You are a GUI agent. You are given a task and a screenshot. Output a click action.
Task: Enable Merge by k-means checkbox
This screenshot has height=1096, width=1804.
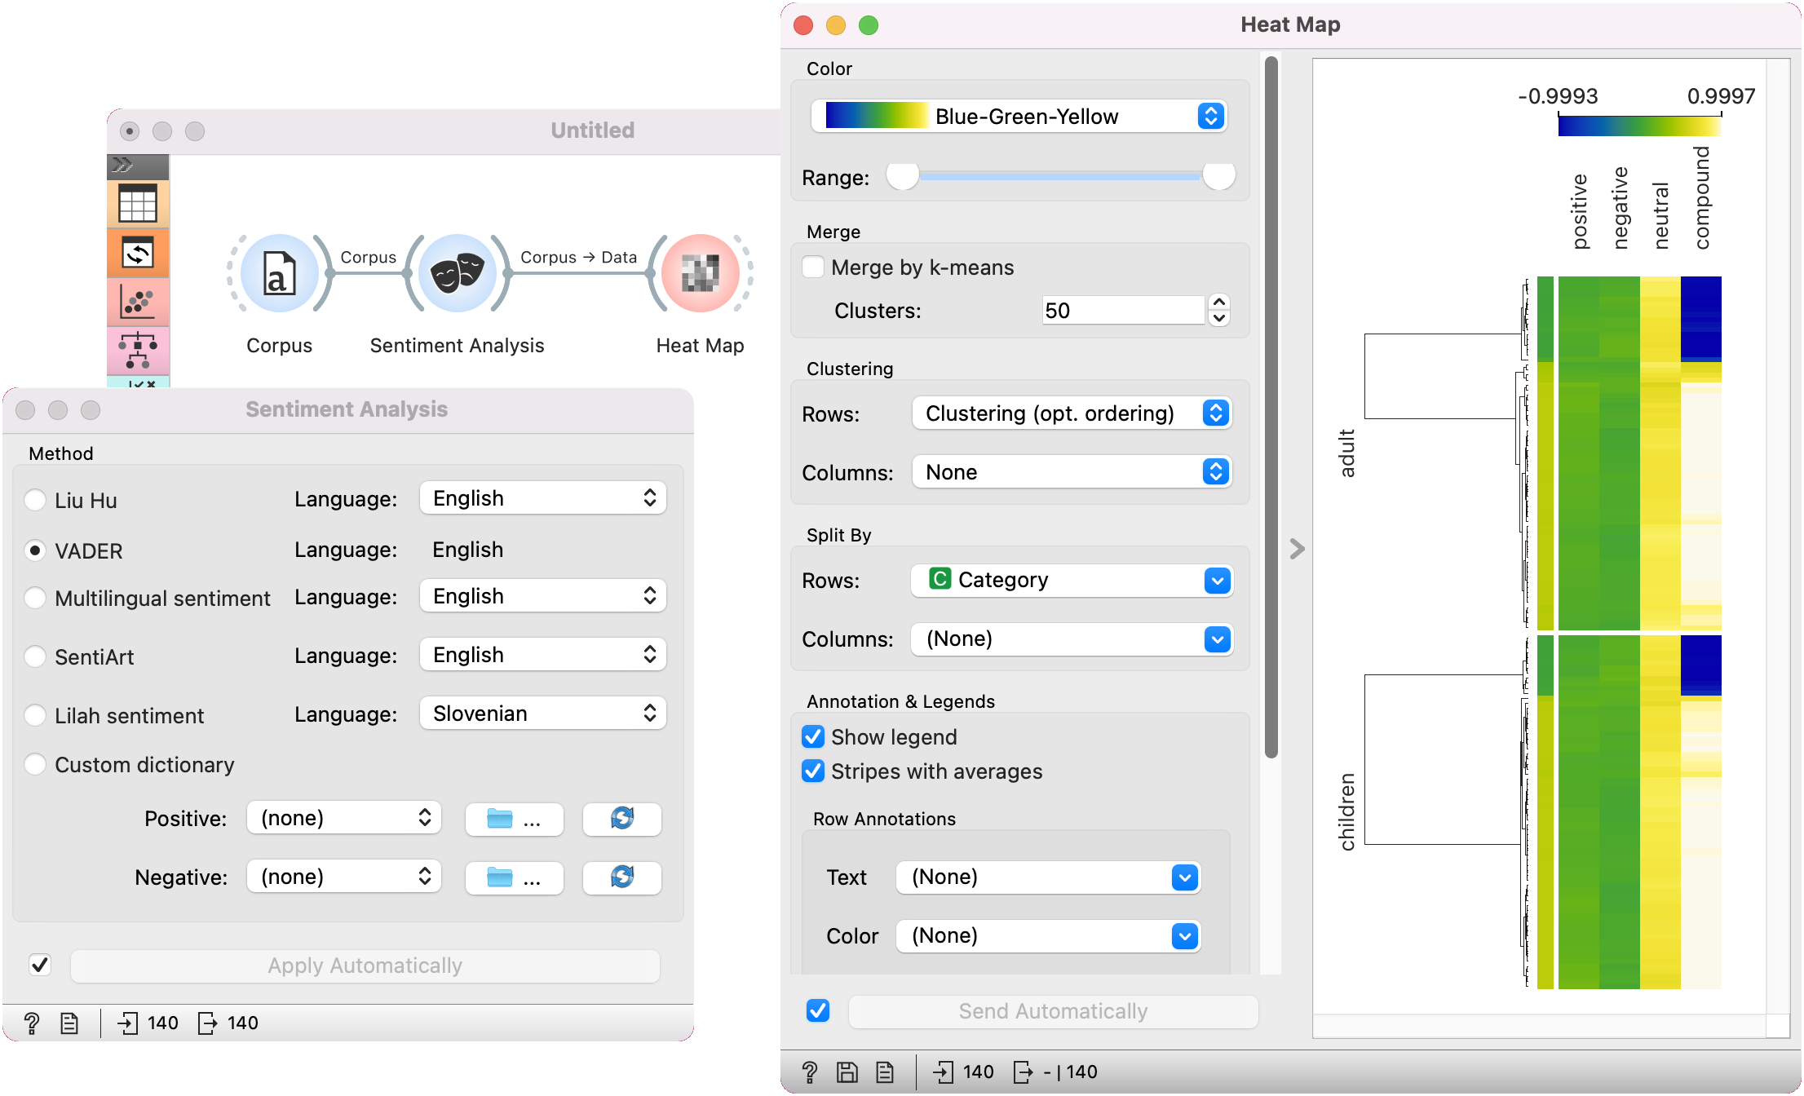814,267
